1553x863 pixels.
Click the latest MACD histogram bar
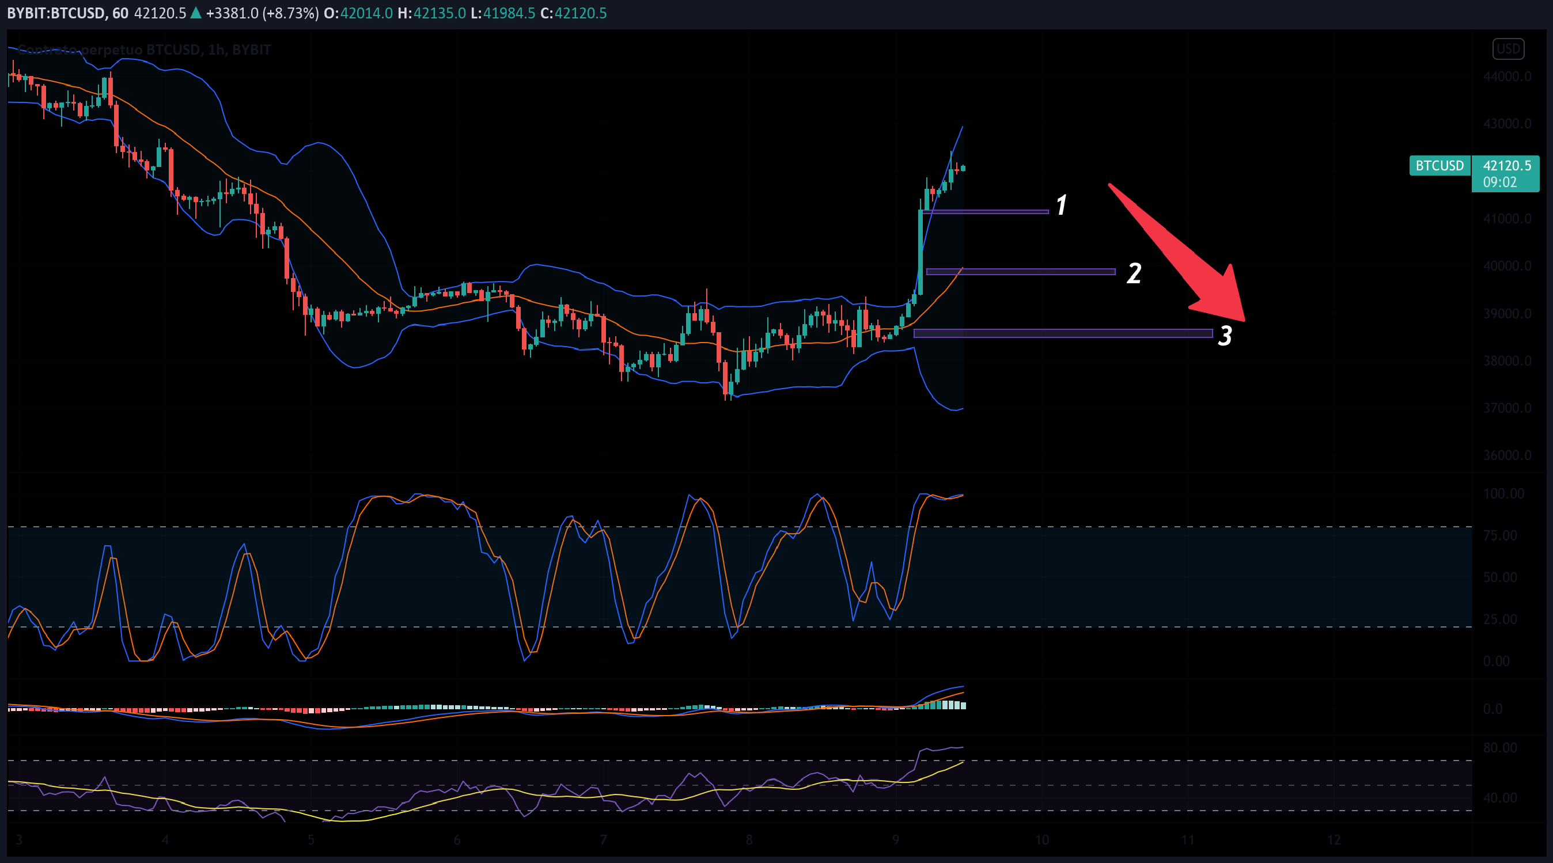[962, 705]
